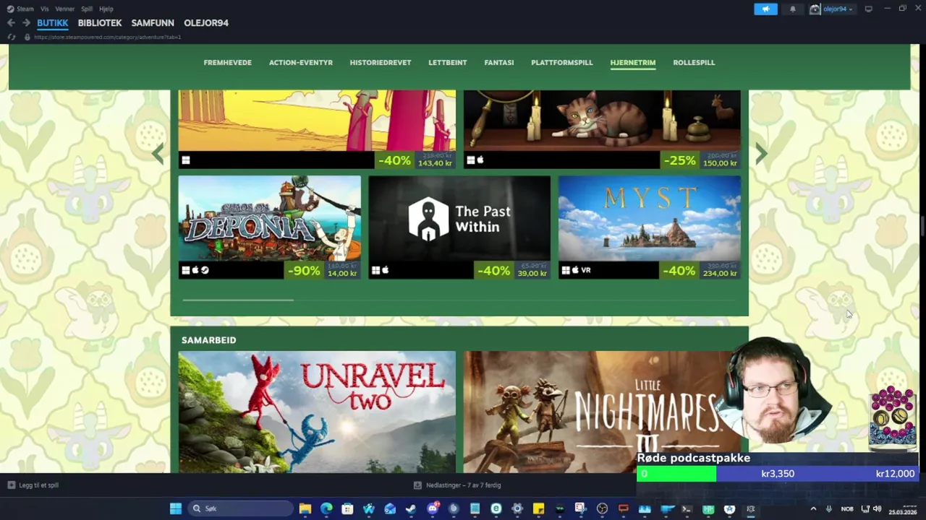Click the page vertical scrollbar thumb
The width and height of the screenshot is (926, 520).
click(922, 225)
